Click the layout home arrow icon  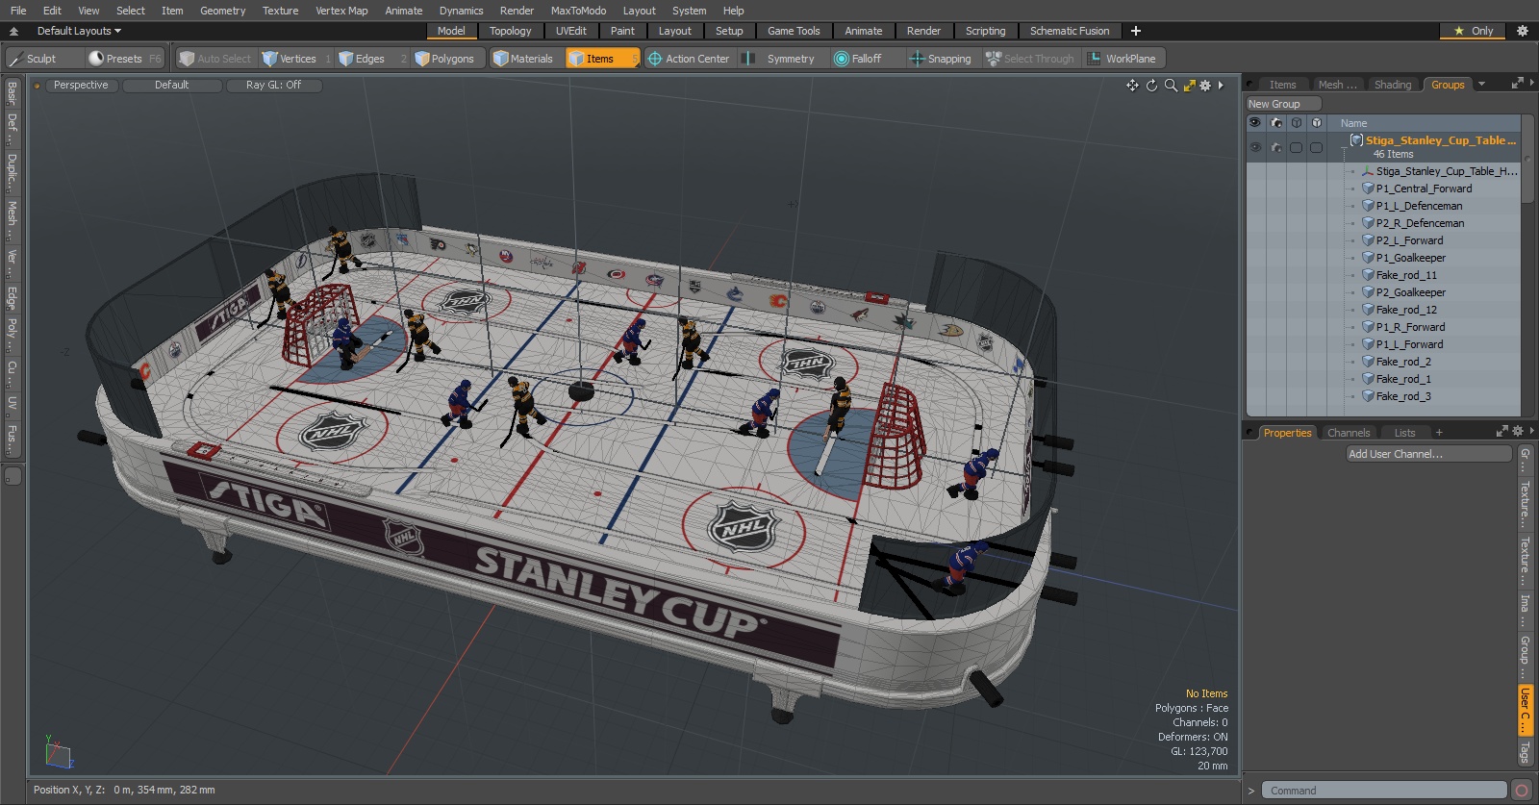(x=13, y=31)
